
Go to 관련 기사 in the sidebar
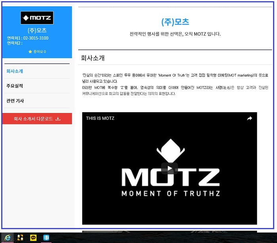pyautogui.click(x=15, y=101)
